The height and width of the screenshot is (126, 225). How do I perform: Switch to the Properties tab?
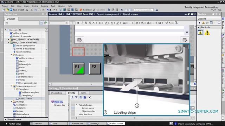(x=57, y=93)
